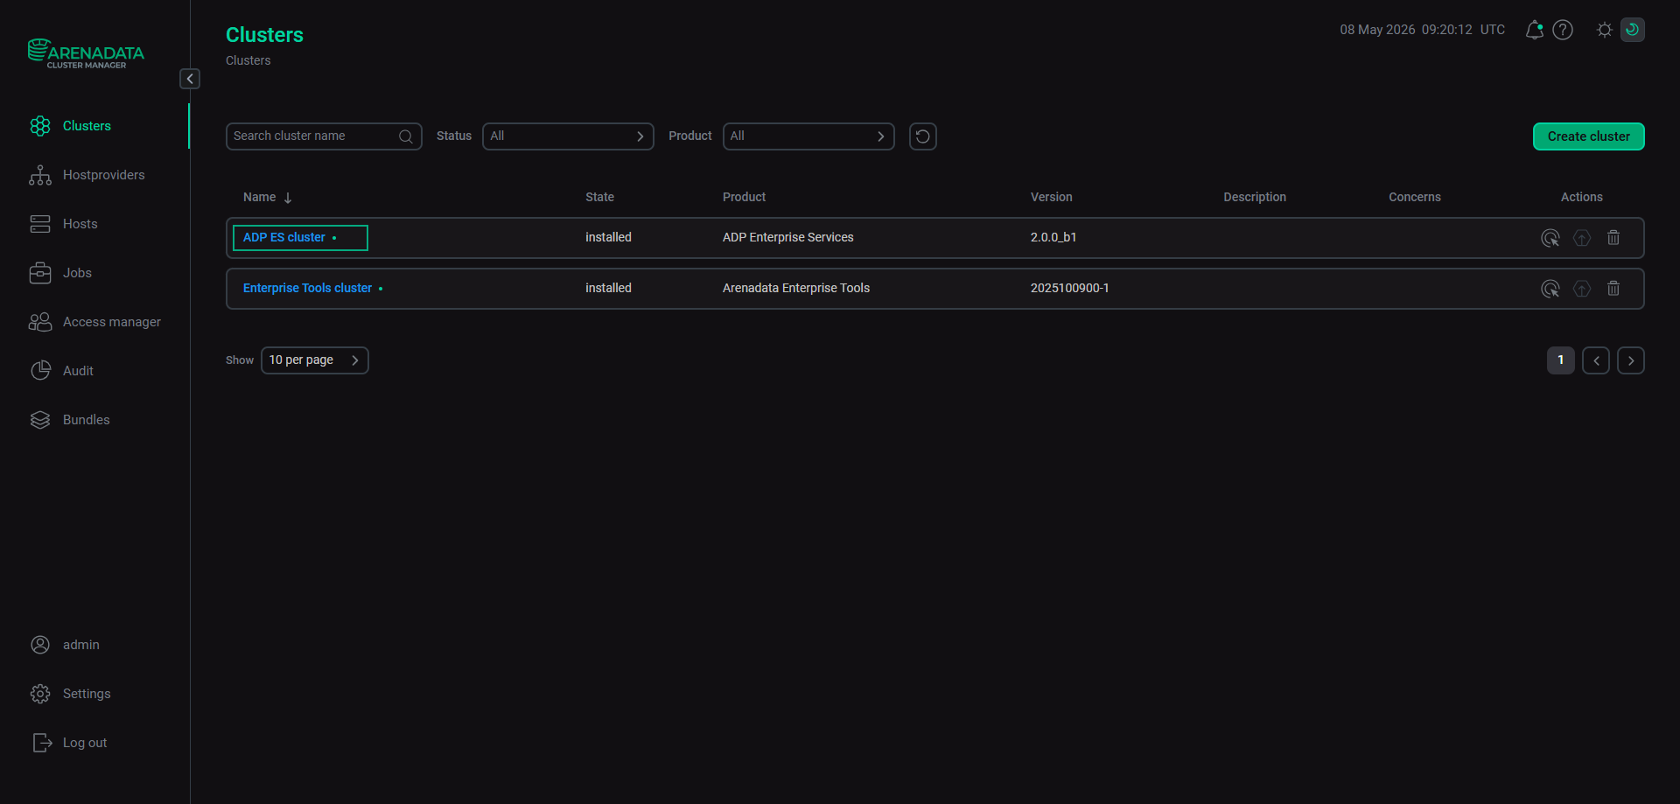Viewport: 1680px width, 804px height.
Task: Log out of the session
Action: (x=85, y=743)
